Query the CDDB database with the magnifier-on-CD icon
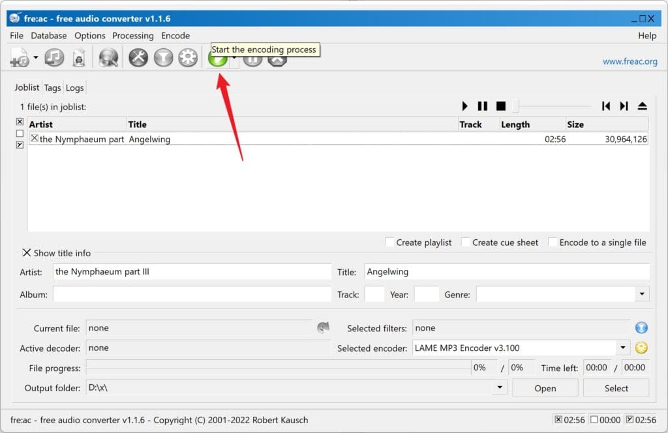The width and height of the screenshot is (668, 433). pos(108,58)
